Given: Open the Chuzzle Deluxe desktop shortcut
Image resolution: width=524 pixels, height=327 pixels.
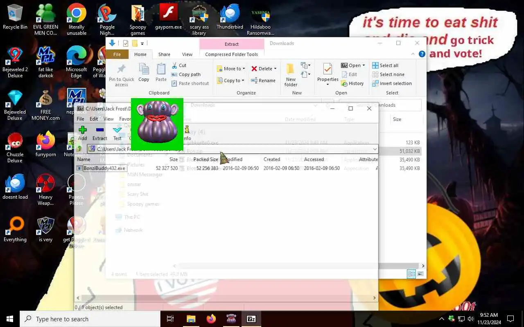Looking at the screenshot, I should [x=15, y=147].
